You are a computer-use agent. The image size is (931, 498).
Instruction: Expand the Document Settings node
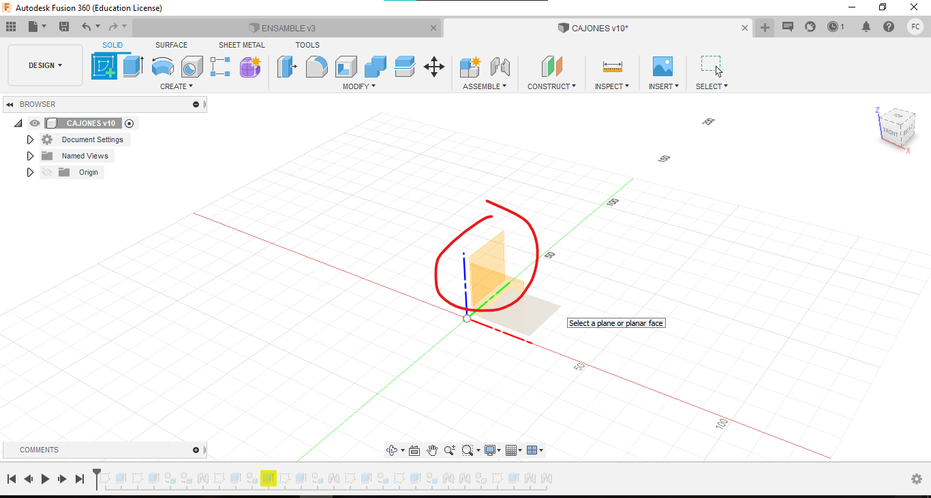click(30, 139)
